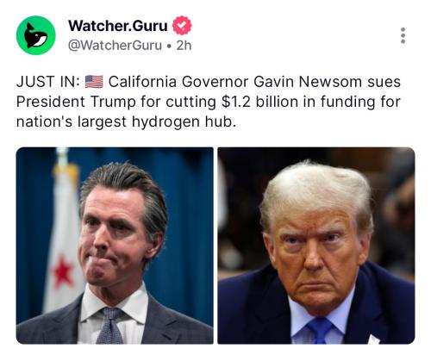Select the words "California Governor" in post
Image resolution: width=431 pixels, height=361 pixels.
(178, 82)
